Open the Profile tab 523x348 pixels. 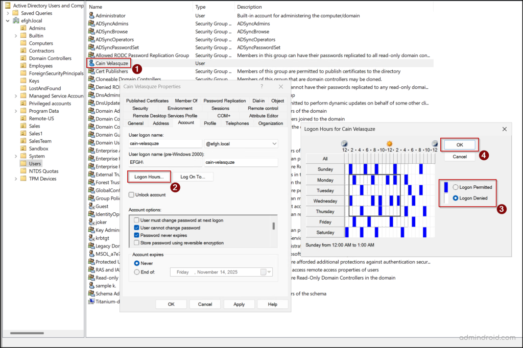click(210, 123)
